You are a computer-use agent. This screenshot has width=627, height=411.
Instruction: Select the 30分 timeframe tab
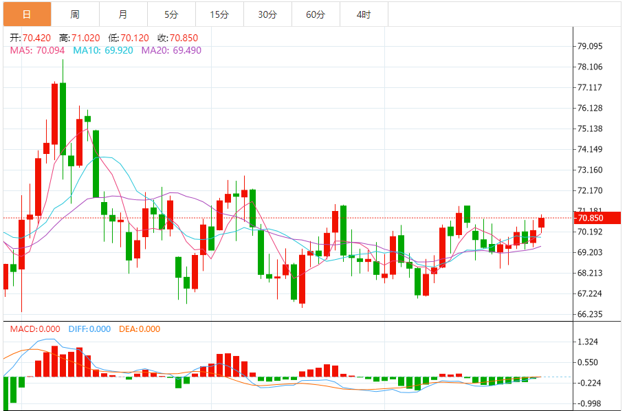(267, 14)
